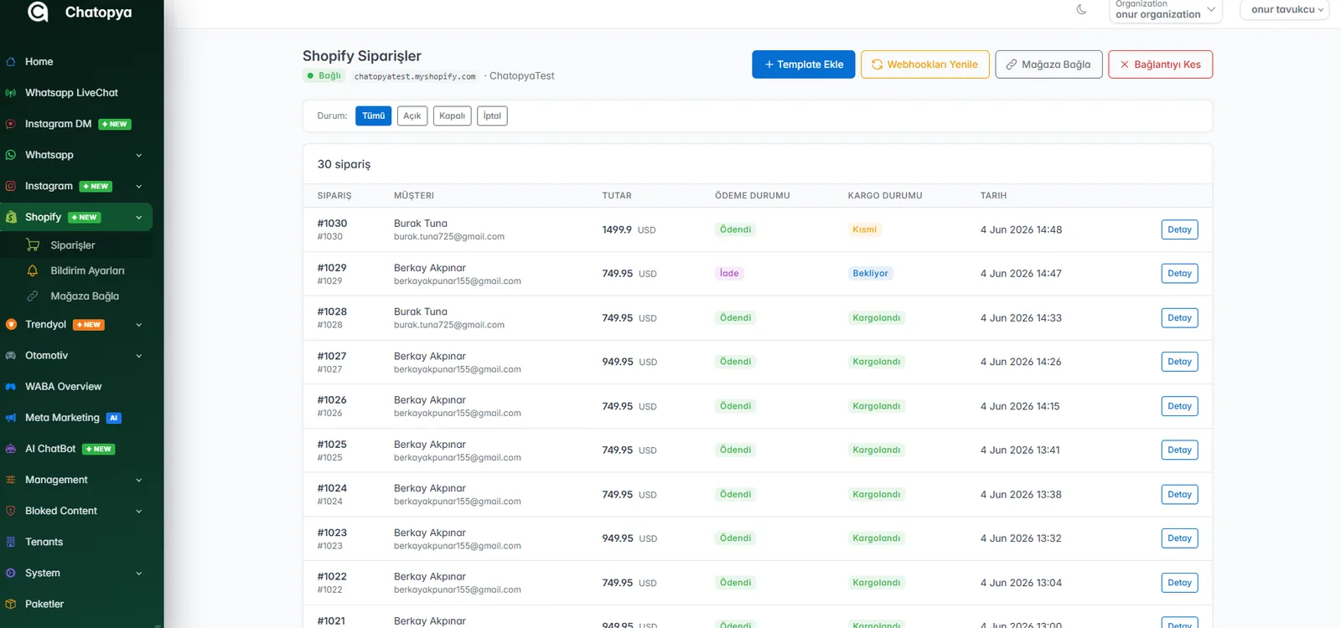This screenshot has width=1341, height=628.
Task: Click the Chatopya logo icon
Action: [38, 11]
